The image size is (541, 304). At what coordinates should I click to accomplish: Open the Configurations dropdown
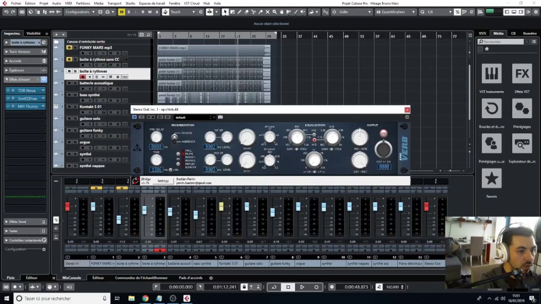pyautogui.click(x=80, y=12)
